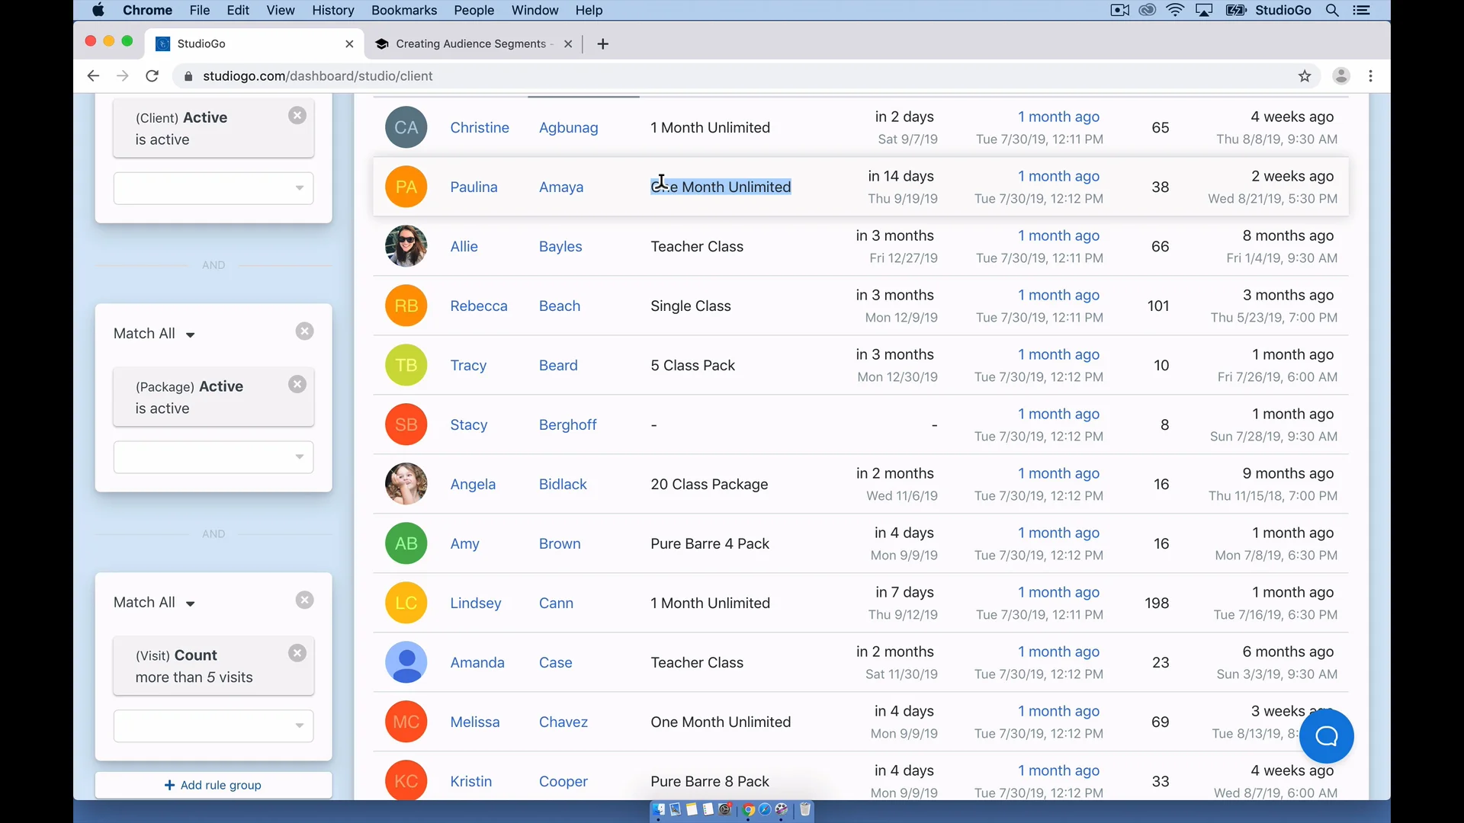Go back to previous page
1464x823 pixels.
click(x=93, y=76)
